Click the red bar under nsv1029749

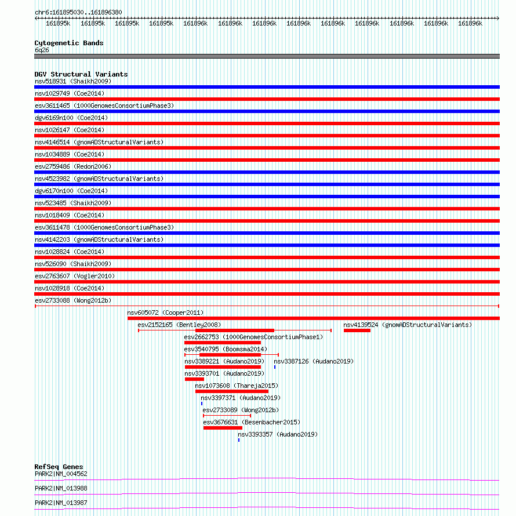(267, 99)
